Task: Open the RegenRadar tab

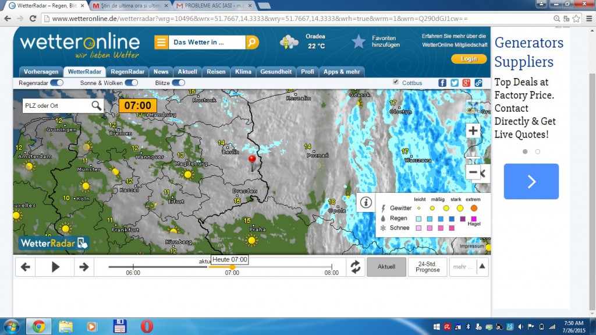Action: [127, 72]
